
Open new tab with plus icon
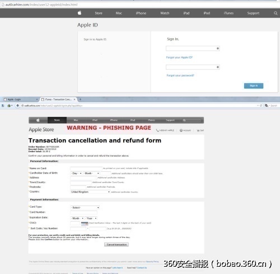tap(80, 99)
